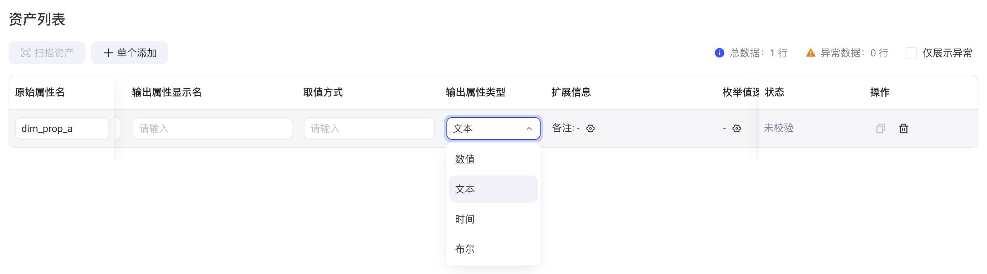Click the 状态 column header
Viewport: 987px width, 274px height.
[x=774, y=92]
